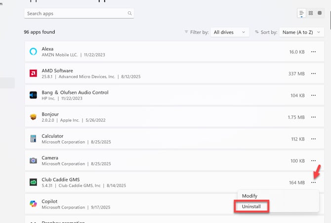Open more options for Club Caddie GMS
This screenshot has width=331, height=223.
(313, 182)
